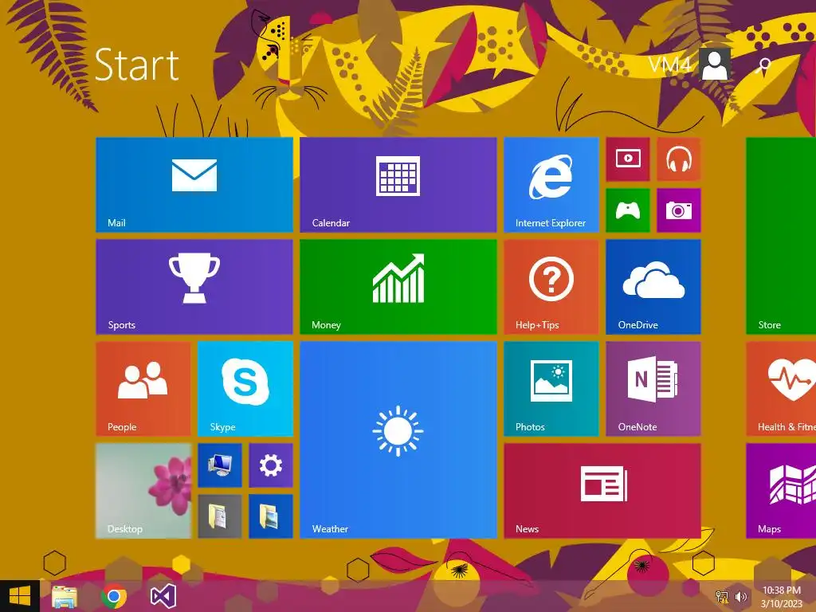Screen dimensions: 816x612
Task: Open the Video tile
Action: [x=628, y=159]
